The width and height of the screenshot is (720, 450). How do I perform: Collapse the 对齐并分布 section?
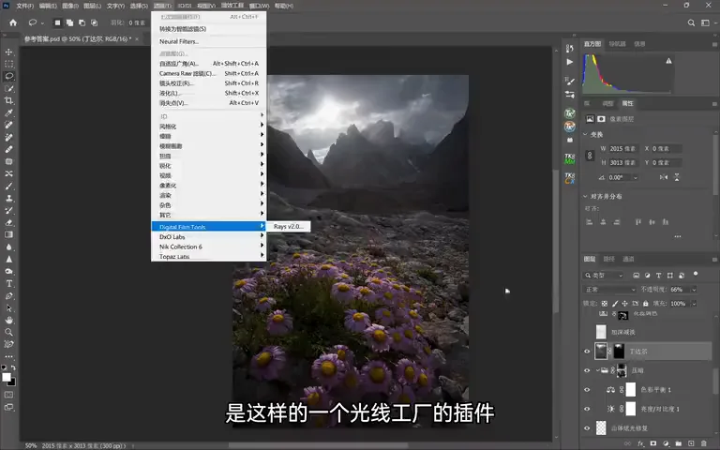(585, 196)
